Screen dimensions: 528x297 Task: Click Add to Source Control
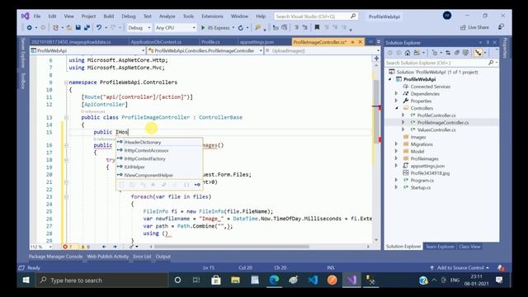pyautogui.click(x=460, y=267)
